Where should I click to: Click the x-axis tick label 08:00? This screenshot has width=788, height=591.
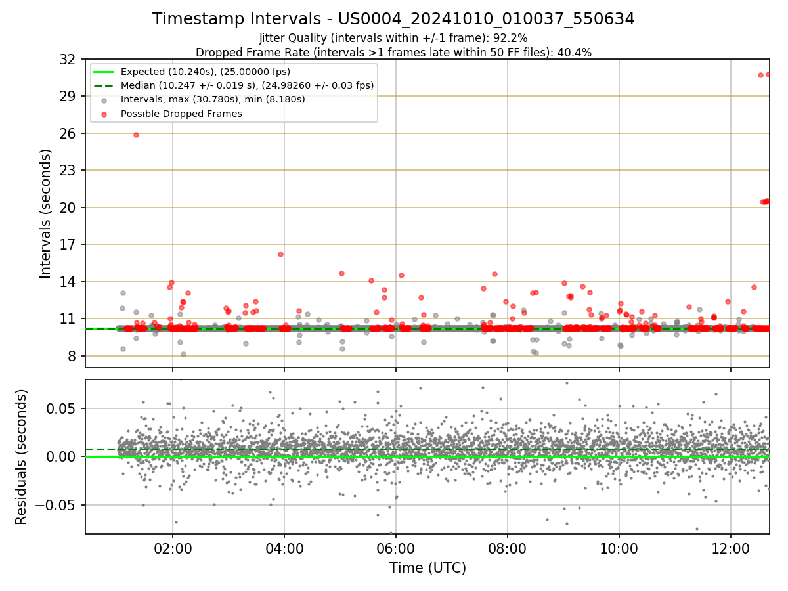pyautogui.click(x=507, y=548)
